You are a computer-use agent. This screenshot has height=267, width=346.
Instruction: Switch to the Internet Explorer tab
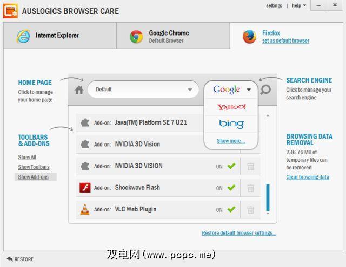tap(60, 36)
